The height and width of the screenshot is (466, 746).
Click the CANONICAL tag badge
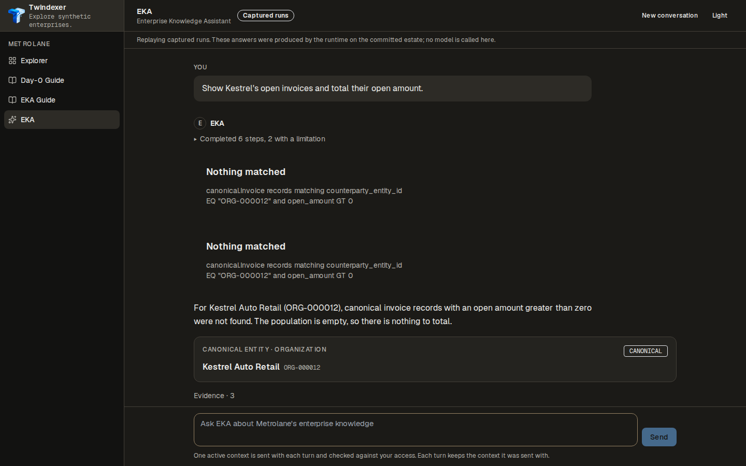click(x=645, y=351)
